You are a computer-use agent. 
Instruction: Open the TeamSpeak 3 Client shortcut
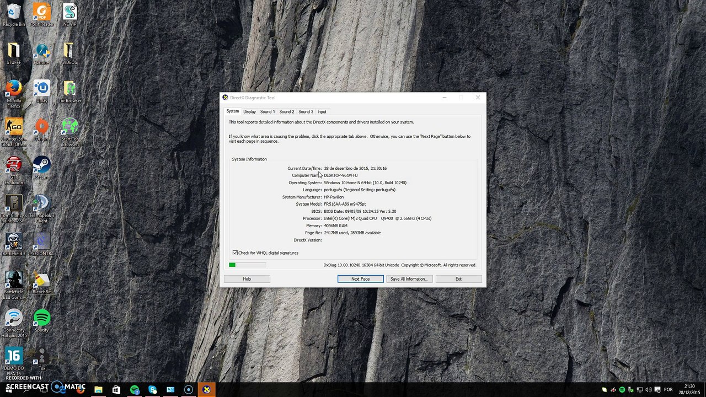pos(42,209)
